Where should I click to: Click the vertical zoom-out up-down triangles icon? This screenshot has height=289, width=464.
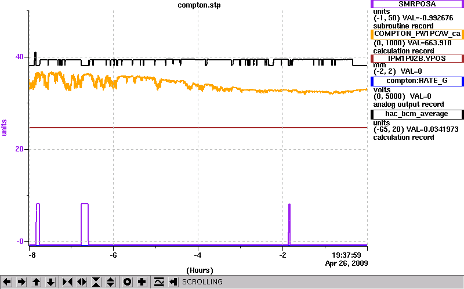(110, 282)
